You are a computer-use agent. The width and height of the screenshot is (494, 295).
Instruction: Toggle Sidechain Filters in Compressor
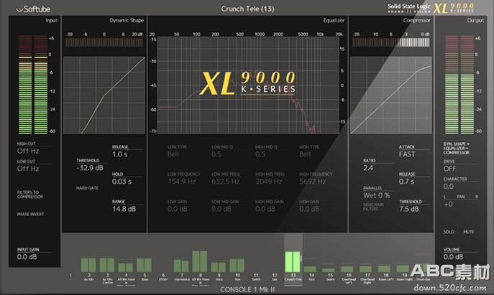tap(374, 207)
